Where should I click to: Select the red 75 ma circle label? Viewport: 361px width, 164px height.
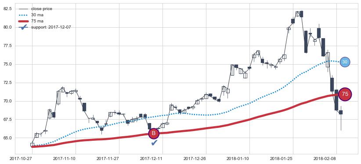tap(345, 94)
